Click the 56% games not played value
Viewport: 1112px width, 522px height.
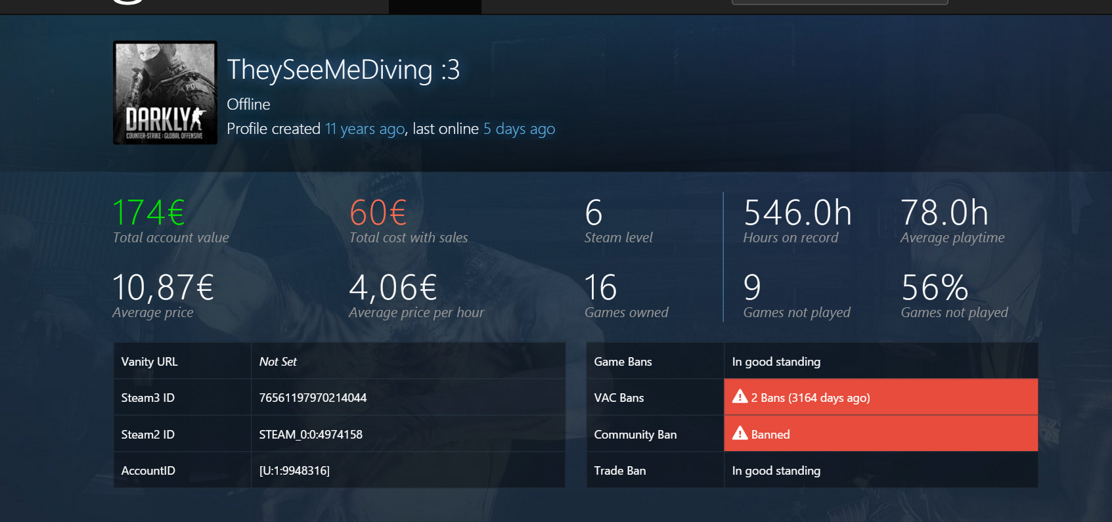(935, 288)
